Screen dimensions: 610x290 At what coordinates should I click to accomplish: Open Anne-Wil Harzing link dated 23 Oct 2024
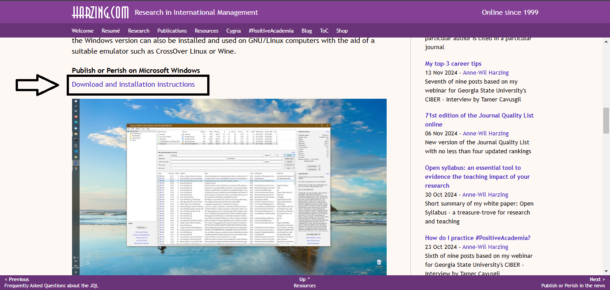click(486, 247)
